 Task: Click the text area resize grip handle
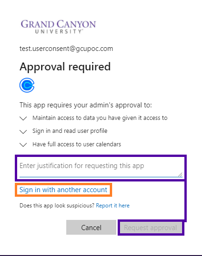pyautogui.click(x=180, y=175)
